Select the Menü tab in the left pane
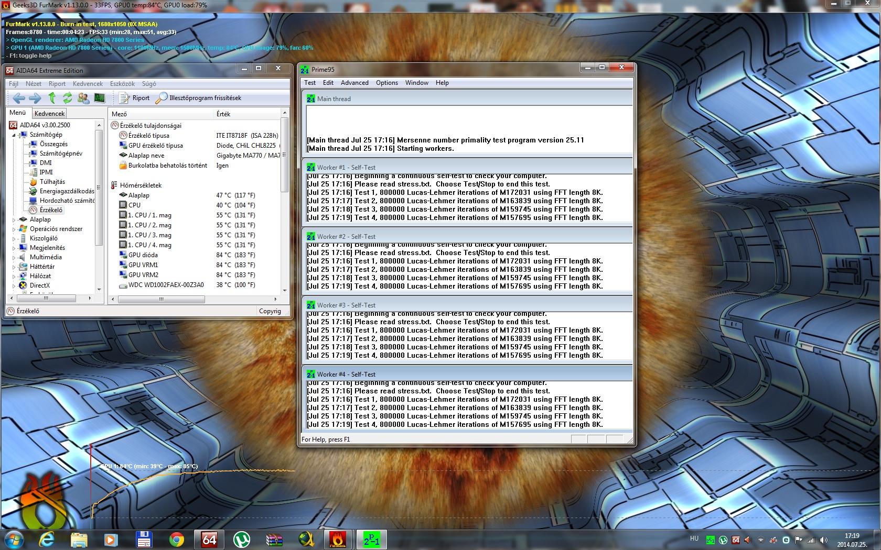 point(17,113)
